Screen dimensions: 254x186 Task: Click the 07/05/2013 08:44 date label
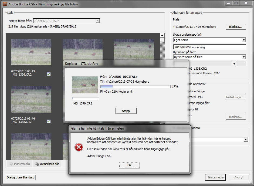pos(23,119)
